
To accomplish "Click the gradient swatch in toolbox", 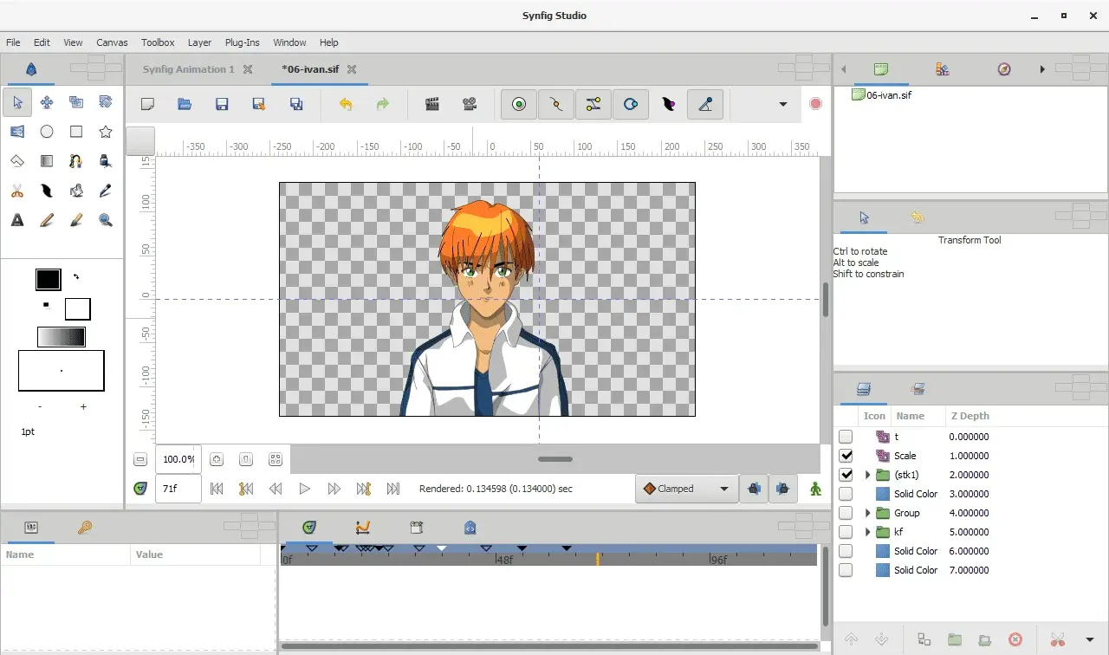I will point(62,336).
